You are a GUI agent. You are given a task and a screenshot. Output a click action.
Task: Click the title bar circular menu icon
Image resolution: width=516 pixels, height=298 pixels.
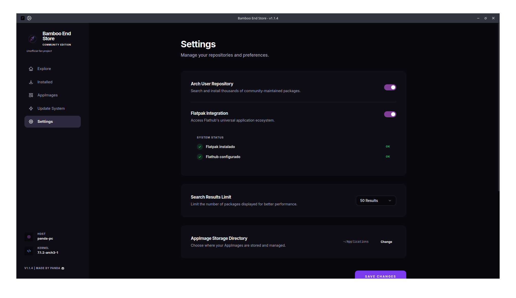(29, 18)
